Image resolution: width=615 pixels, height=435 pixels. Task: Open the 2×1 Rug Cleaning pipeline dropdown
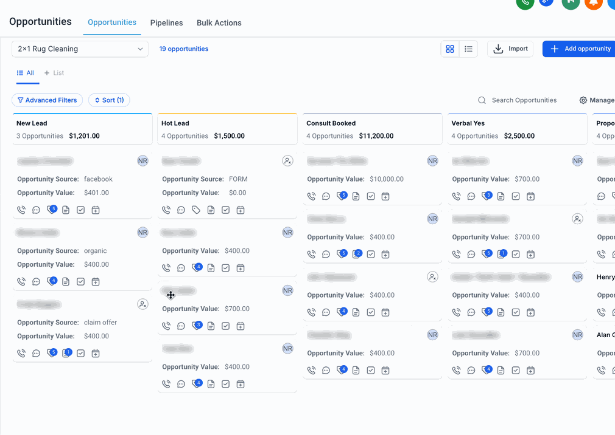pyautogui.click(x=80, y=49)
